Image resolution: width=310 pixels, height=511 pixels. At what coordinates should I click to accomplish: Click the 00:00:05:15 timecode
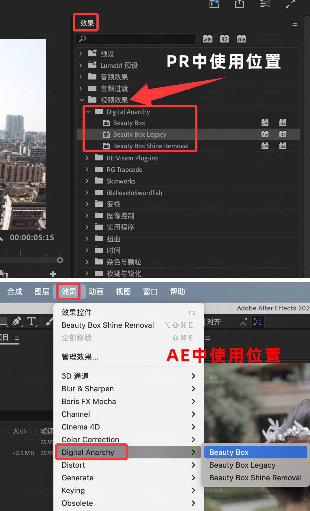(x=32, y=238)
